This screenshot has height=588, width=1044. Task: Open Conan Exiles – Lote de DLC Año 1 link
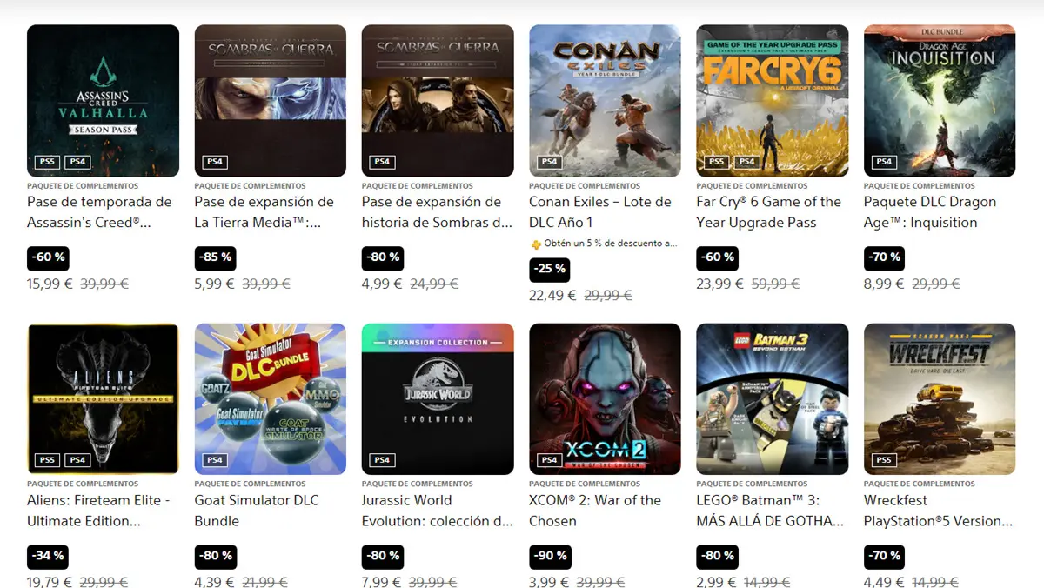click(x=600, y=212)
